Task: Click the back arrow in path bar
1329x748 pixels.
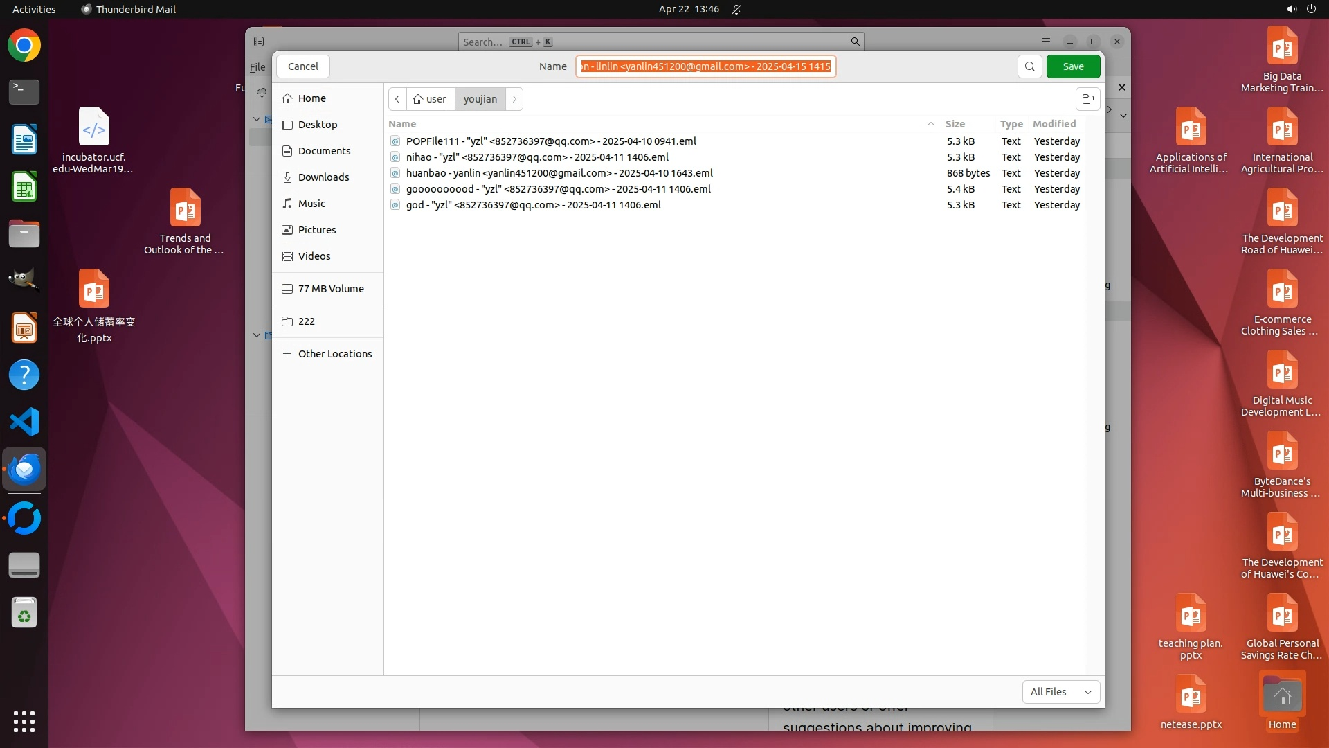Action: [397, 99]
